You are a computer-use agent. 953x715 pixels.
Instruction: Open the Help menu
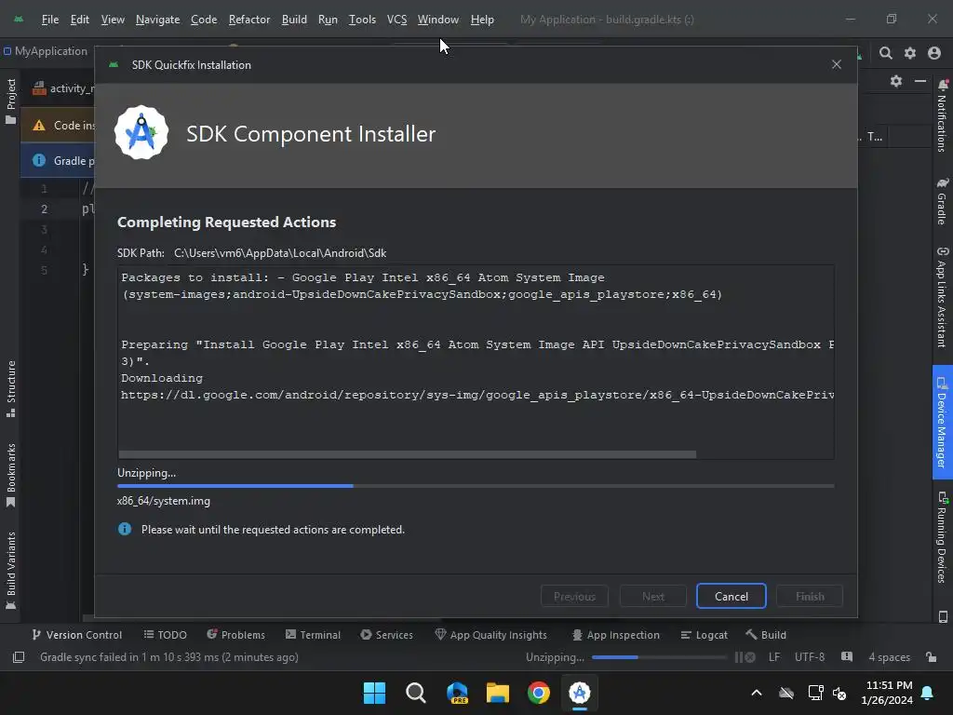[482, 20]
